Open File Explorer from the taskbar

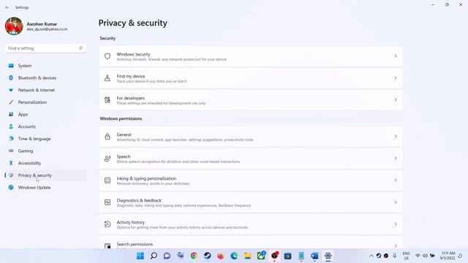pyautogui.click(x=247, y=256)
